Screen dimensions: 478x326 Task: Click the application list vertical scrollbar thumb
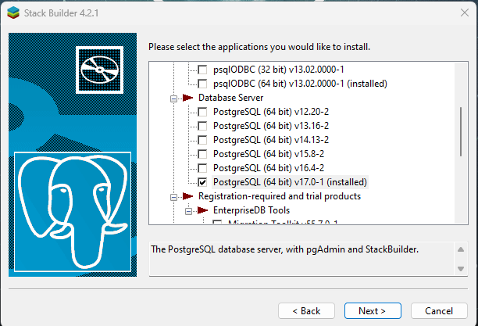pyautogui.click(x=461, y=132)
